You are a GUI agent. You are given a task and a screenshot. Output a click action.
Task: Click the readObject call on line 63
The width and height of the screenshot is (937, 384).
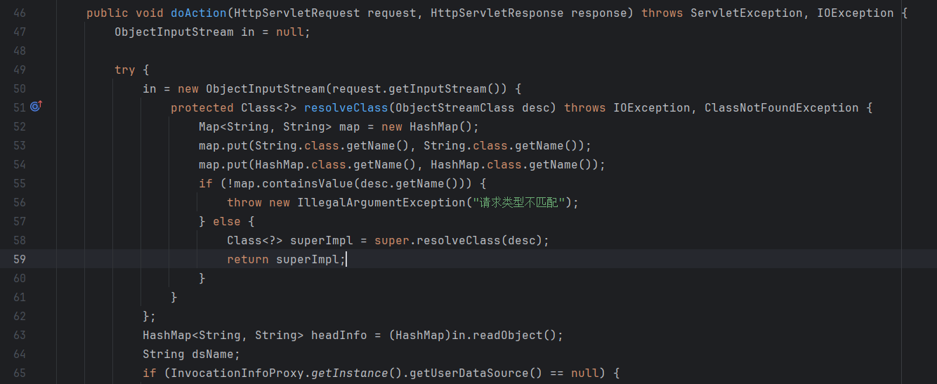click(511, 336)
